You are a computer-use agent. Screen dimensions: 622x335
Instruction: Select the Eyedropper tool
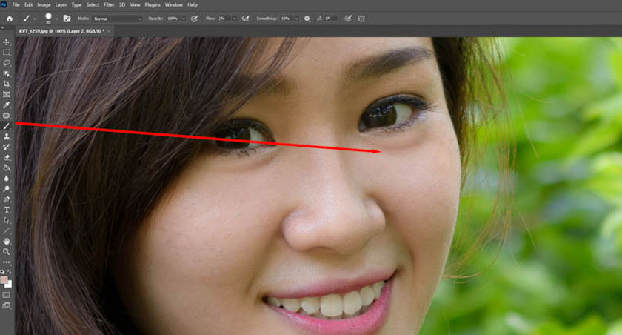[x=7, y=105]
